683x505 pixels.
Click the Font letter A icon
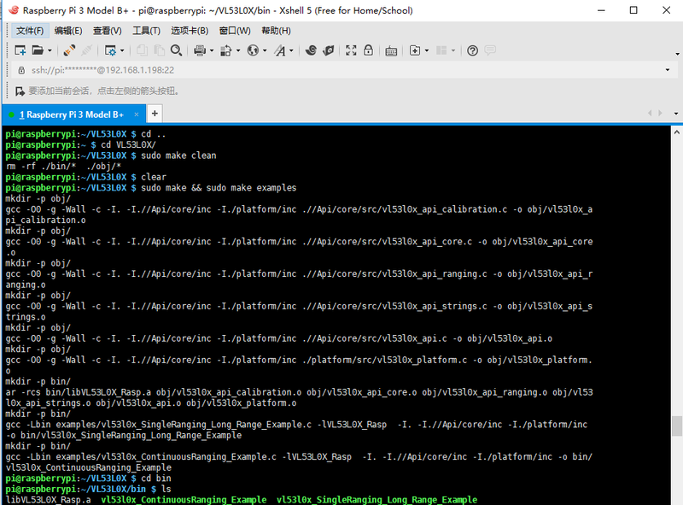click(280, 50)
